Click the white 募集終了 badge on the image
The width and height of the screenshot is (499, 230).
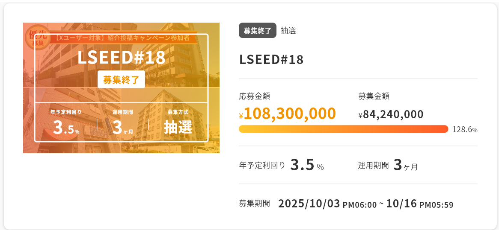(121, 79)
